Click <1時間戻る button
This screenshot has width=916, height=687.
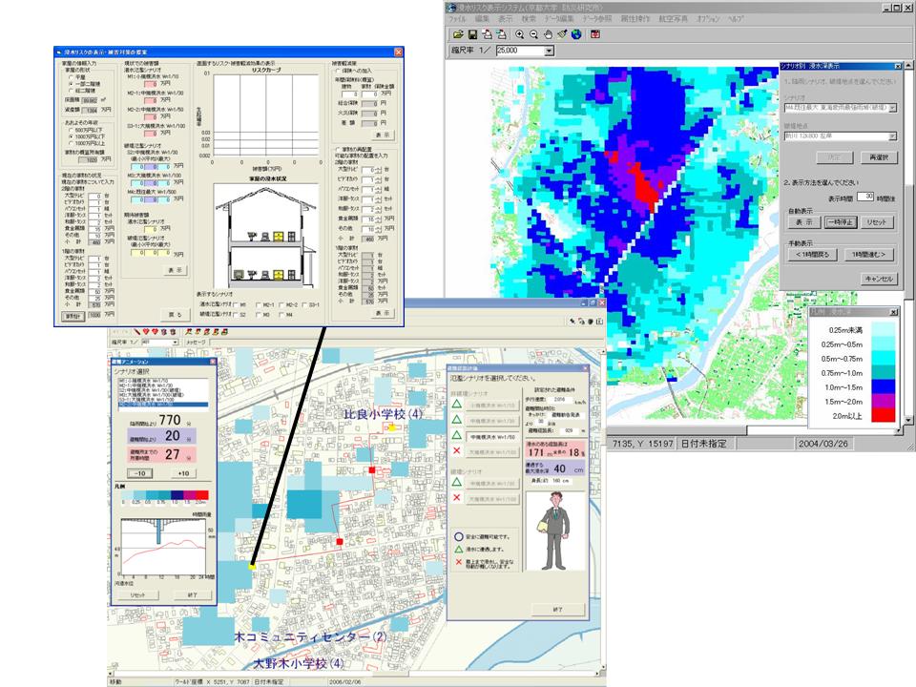click(x=813, y=255)
